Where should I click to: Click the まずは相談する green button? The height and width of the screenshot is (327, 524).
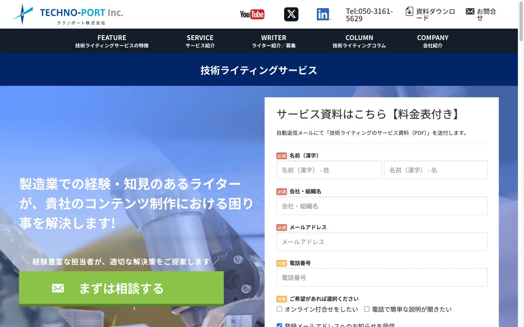(121, 288)
